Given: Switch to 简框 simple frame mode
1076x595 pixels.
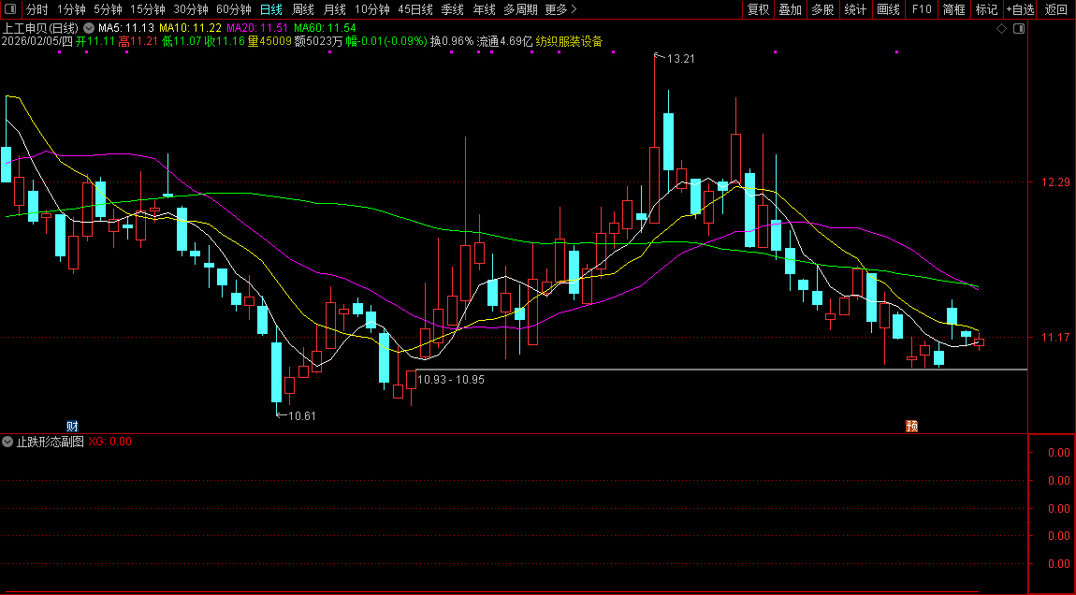Looking at the screenshot, I should pos(954,9).
